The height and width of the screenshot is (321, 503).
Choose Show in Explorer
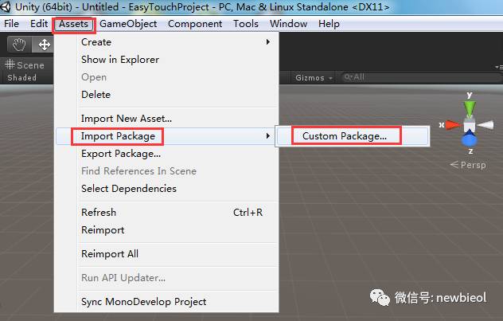(x=167, y=60)
